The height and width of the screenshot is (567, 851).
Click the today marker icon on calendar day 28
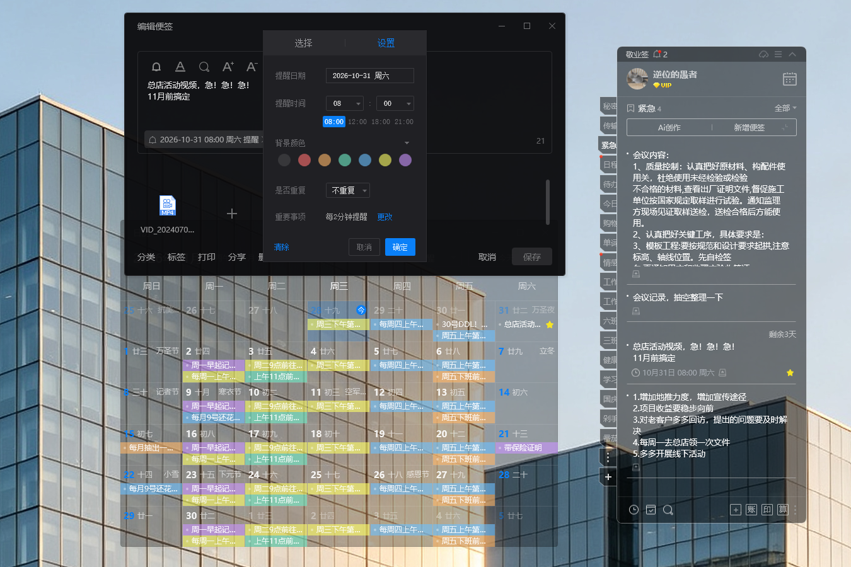click(x=361, y=310)
